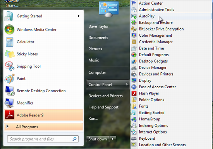Expand the Getting Started submenu arrow
The image size is (213, 149).
79,16
